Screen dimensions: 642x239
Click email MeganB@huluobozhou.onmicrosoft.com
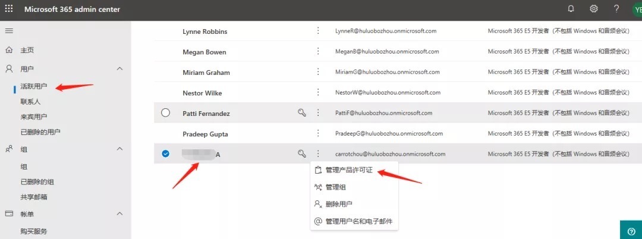pos(387,51)
